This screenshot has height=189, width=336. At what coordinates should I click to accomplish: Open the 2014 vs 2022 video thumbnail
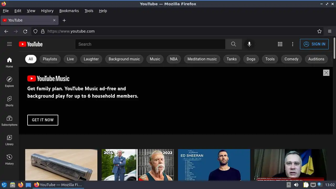pos(138,165)
